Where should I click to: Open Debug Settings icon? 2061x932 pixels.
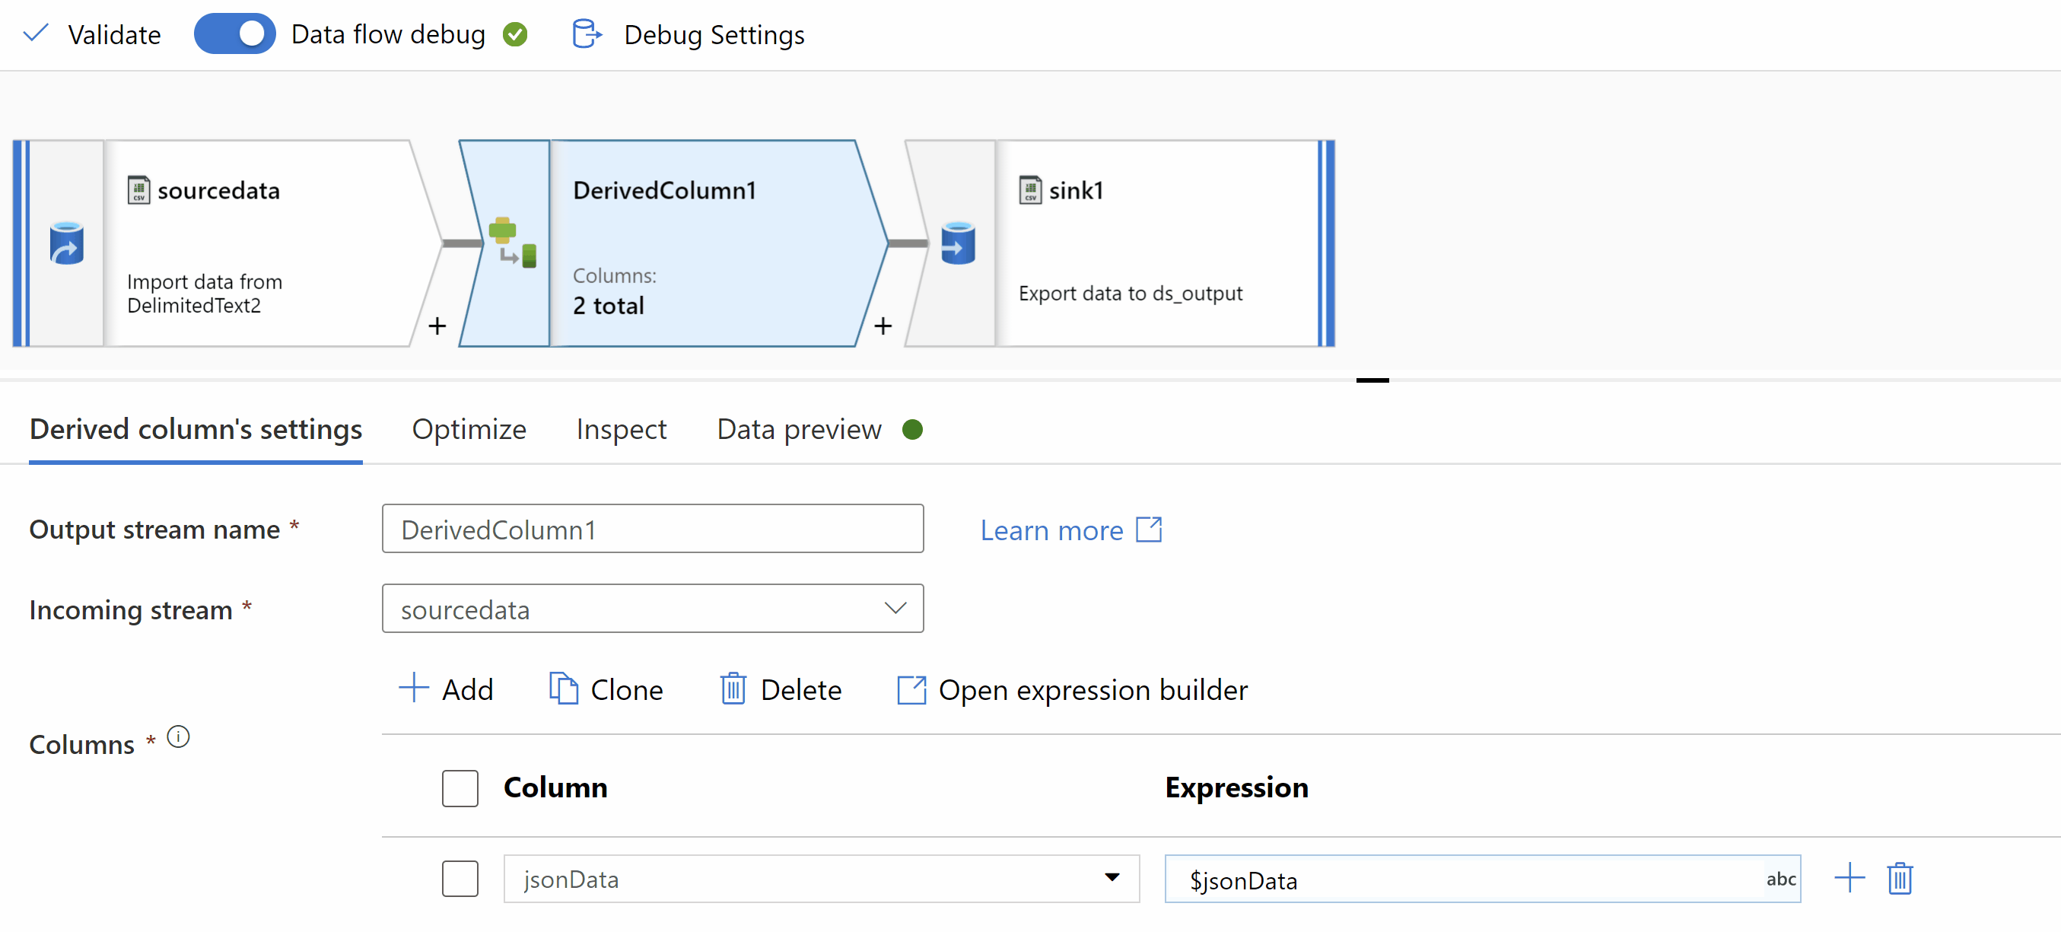coord(587,34)
